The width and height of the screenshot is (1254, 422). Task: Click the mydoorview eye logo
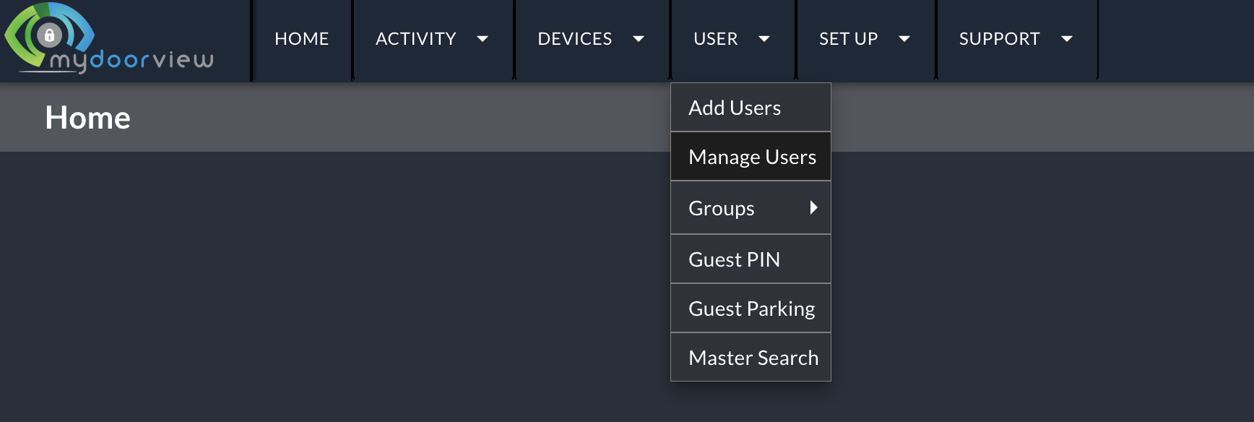(108, 38)
